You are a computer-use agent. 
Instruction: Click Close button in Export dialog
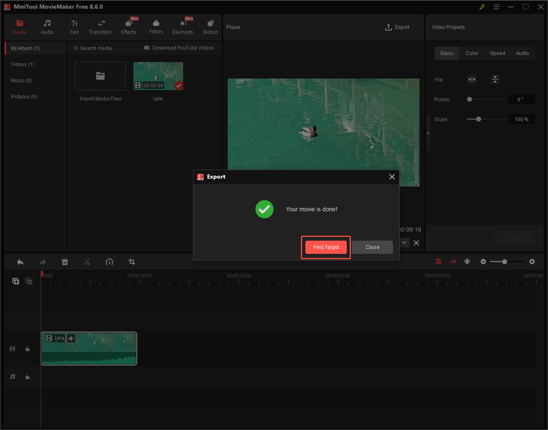point(372,247)
